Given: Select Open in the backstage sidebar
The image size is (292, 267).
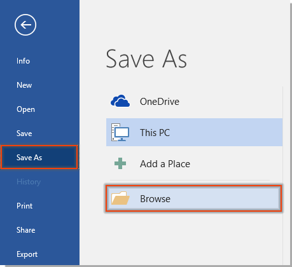Looking at the screenshot, I should tap(25, 109).
